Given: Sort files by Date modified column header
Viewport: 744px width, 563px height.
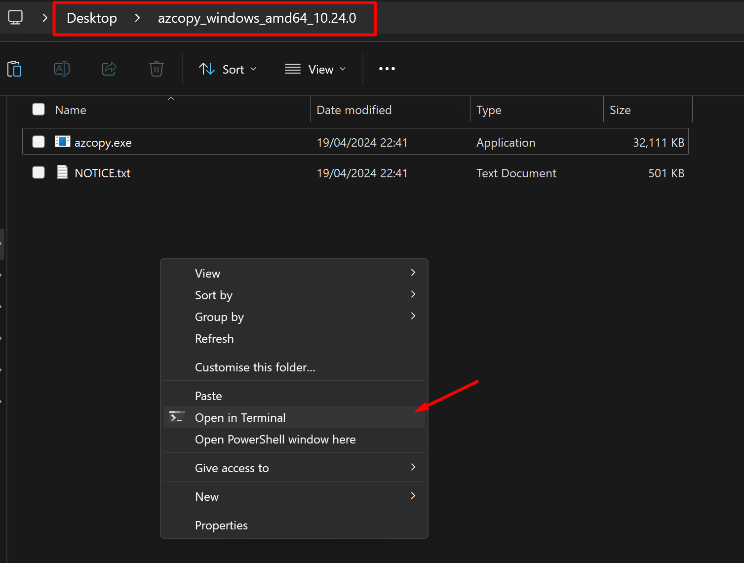Looking at the screenshot, I should (x=354, y=110).
